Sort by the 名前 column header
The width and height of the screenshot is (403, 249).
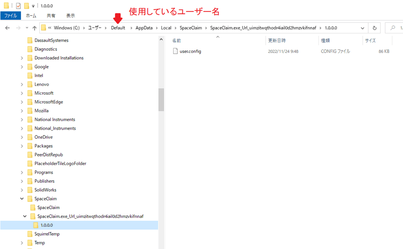click(x=177, y=40)
